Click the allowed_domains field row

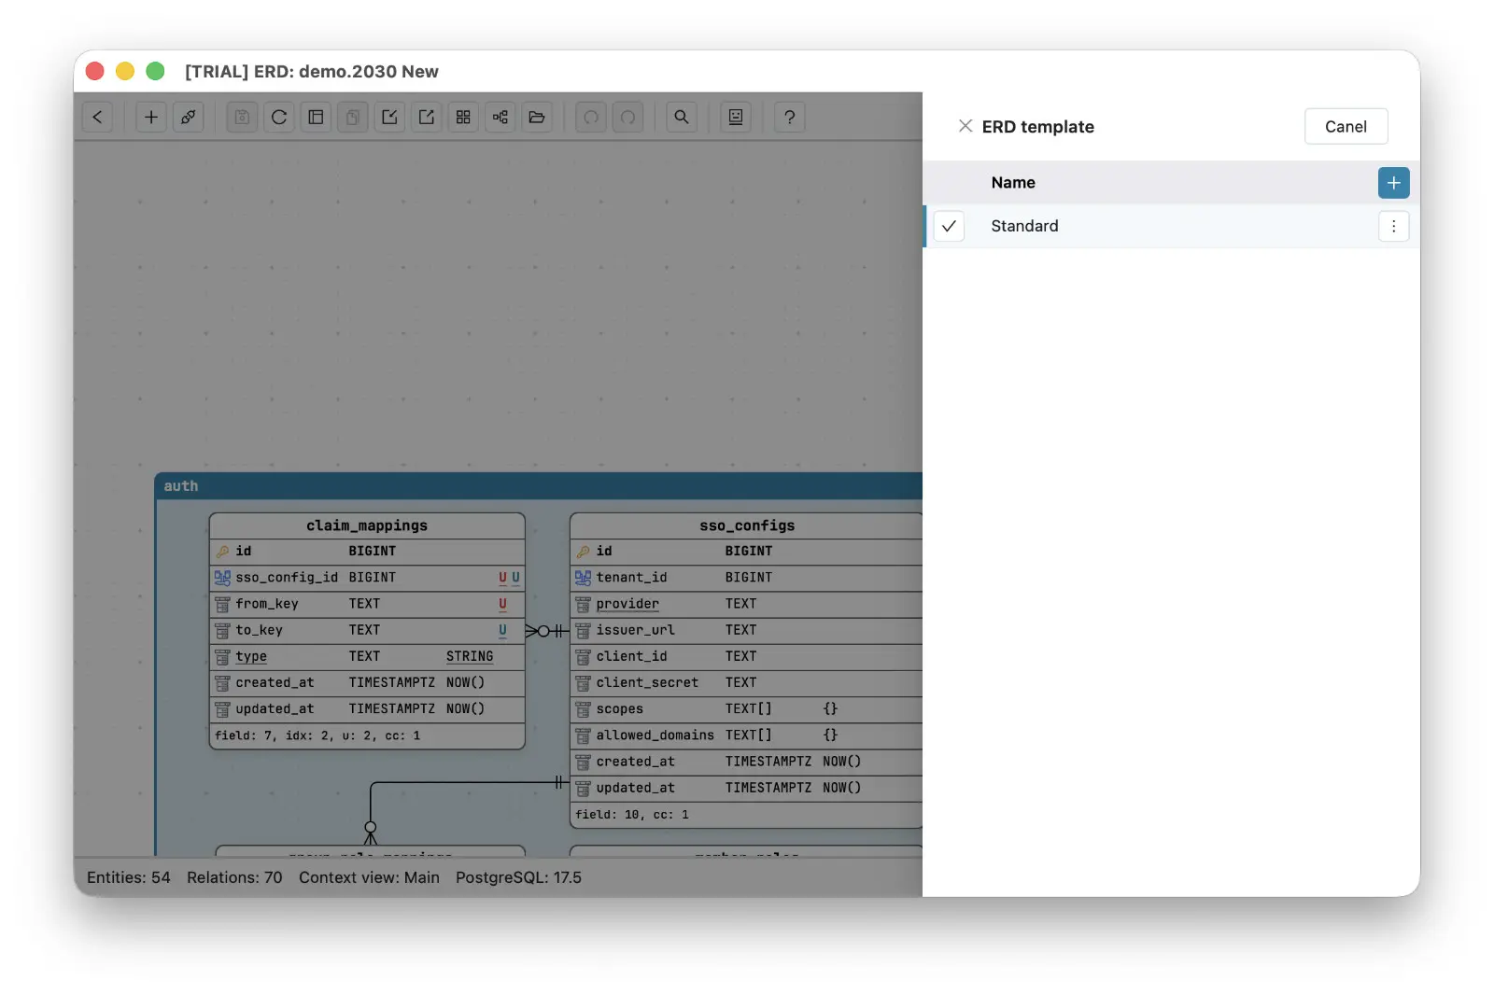click(x=747, y=735)
